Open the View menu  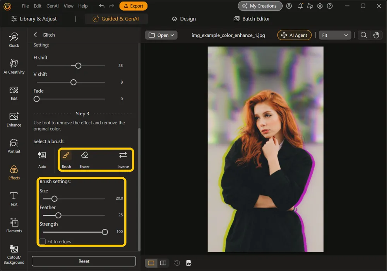click(x=68, y=6)
